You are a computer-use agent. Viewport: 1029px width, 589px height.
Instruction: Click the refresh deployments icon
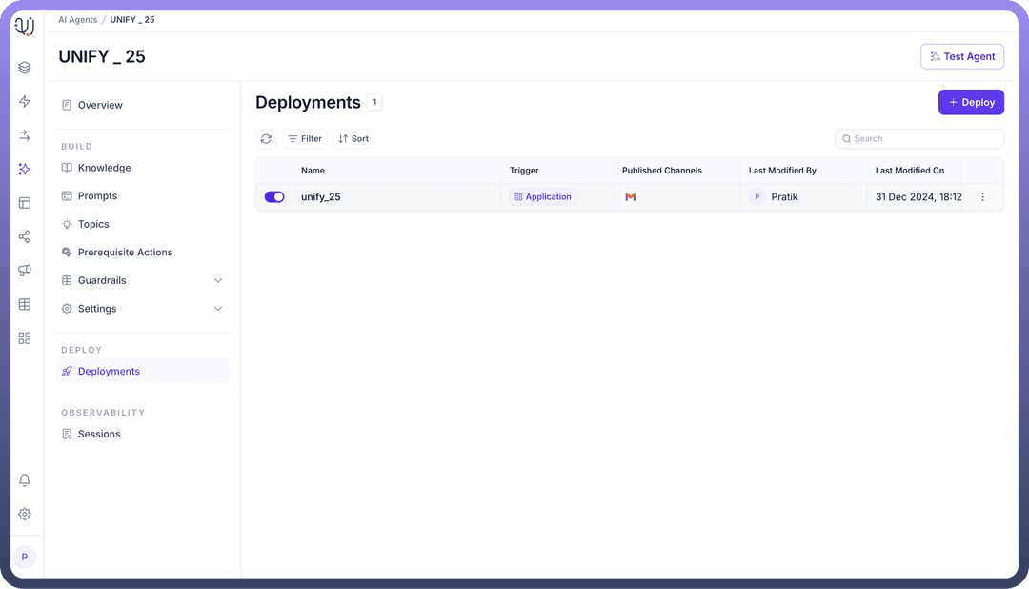pos(266,139)
